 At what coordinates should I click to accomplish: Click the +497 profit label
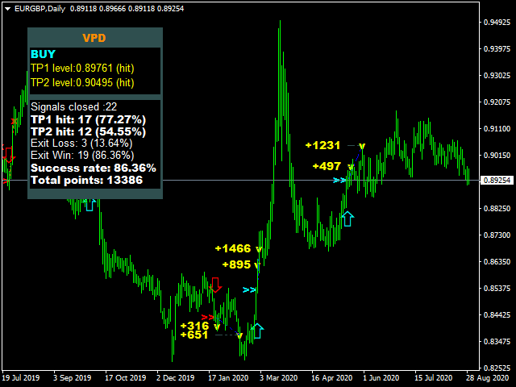click(327, 166)
